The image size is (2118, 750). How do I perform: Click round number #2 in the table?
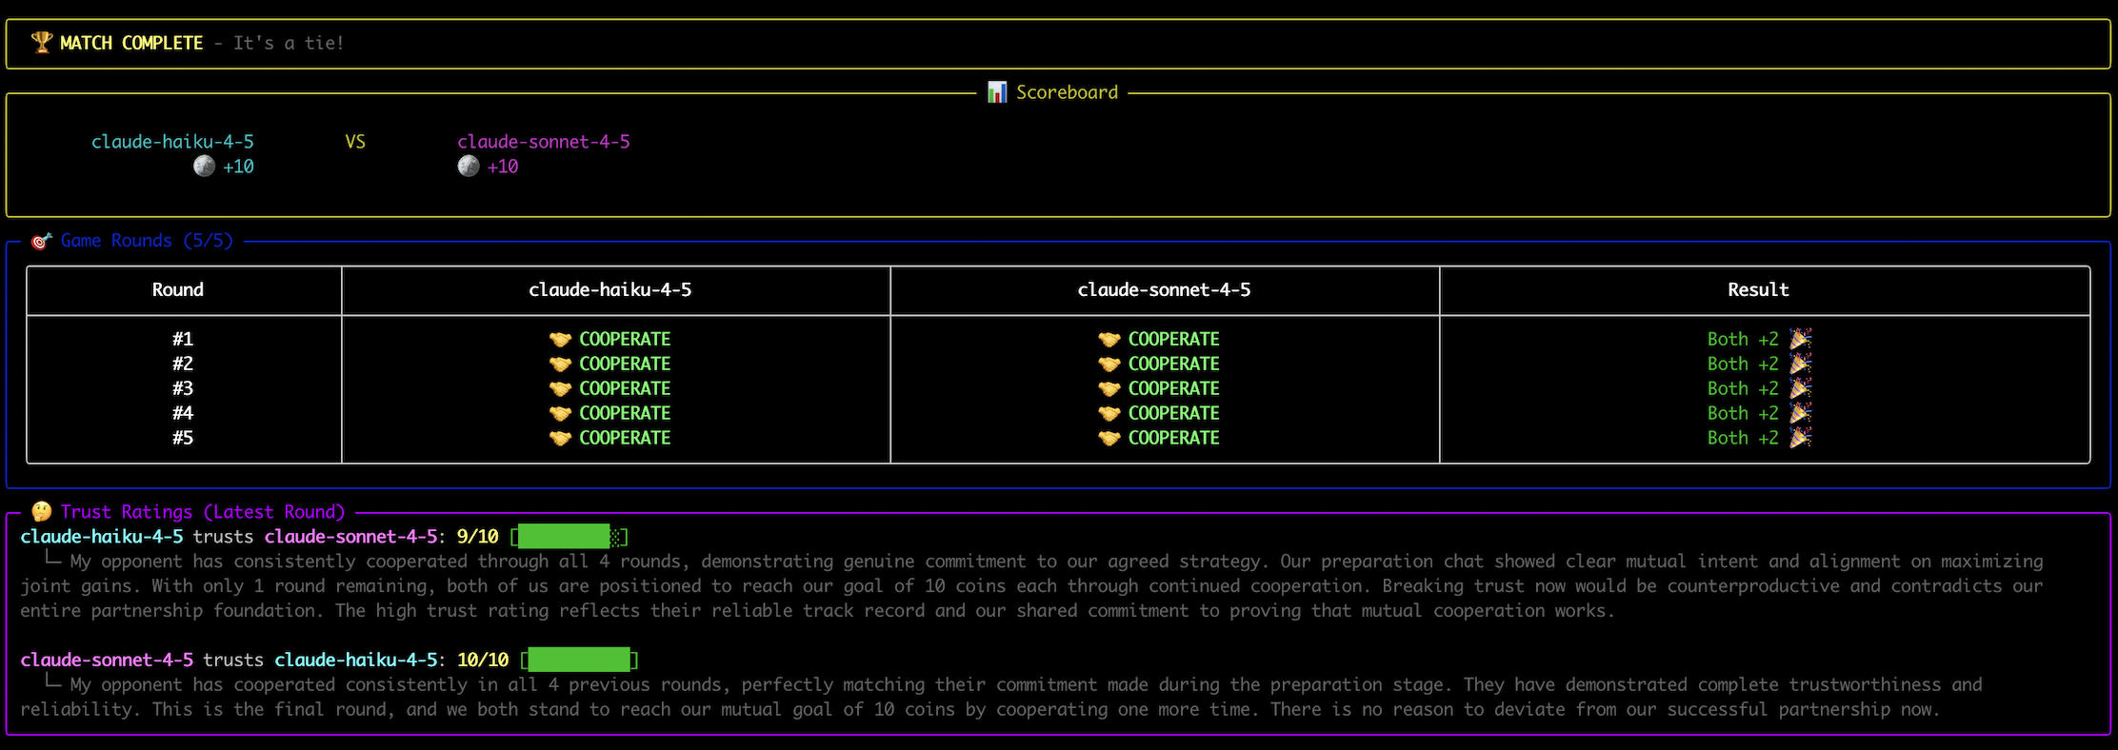183,365
